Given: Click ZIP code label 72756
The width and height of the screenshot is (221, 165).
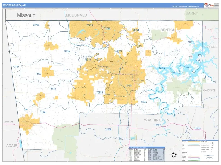Looking at the screenshot, I should click(162, 68).
